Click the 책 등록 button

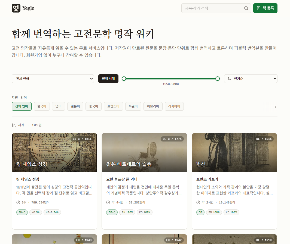(x=265, y=8)
